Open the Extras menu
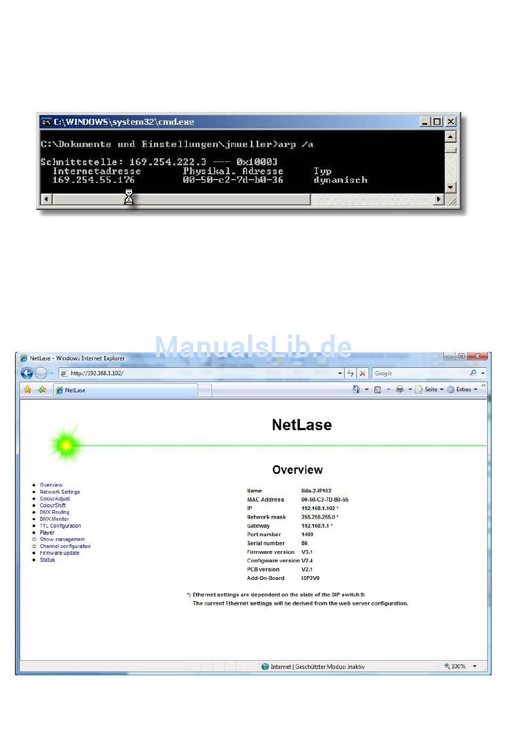This screenshot has height=751, width=506. [462, 390]
